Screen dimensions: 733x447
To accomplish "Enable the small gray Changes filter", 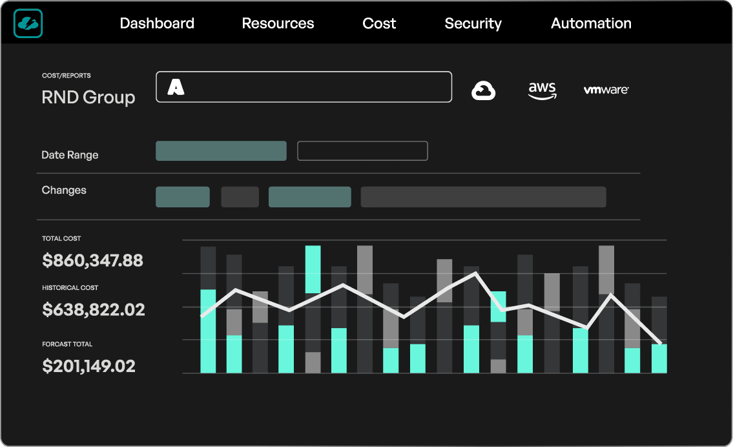I will click(240, 197).
